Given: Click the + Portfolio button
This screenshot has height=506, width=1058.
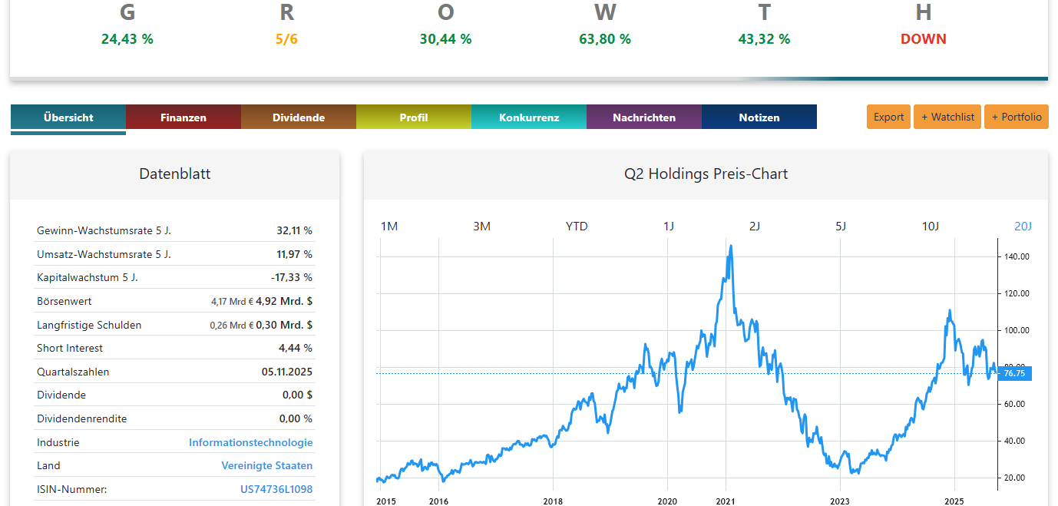Looking at the screenshot, I should [x=1017, y=117].
